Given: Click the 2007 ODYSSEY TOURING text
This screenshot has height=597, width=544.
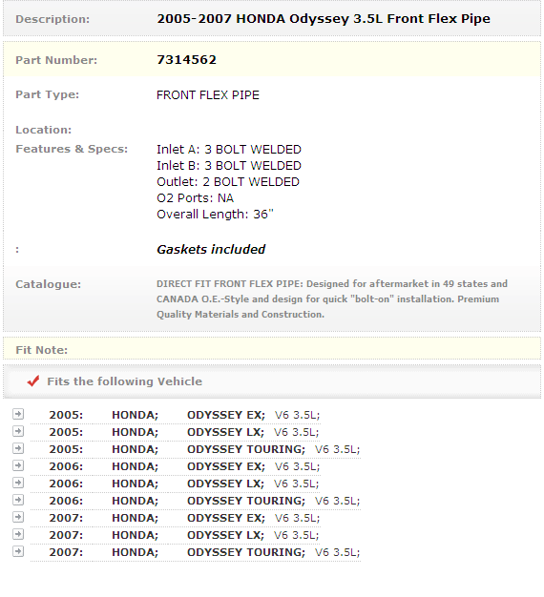Looking at the screenshot, I should pyautogui.click(x=246, y=552).
